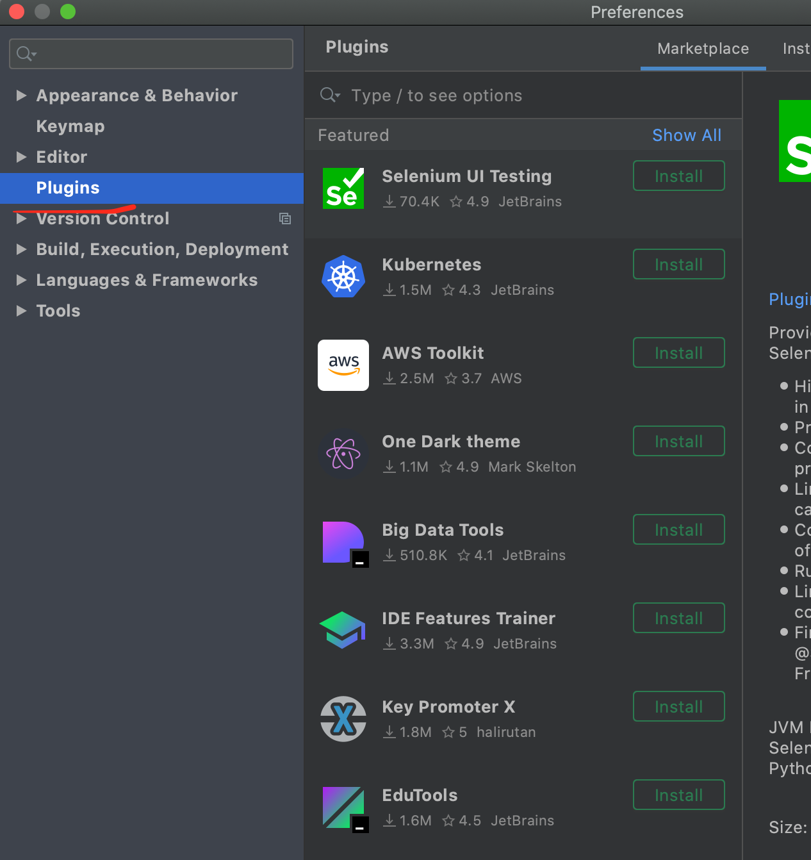Viewport: 811px width, 860px height.
Task: Expand Appearance & Behavior section
Action: click(x=22, y=95)
